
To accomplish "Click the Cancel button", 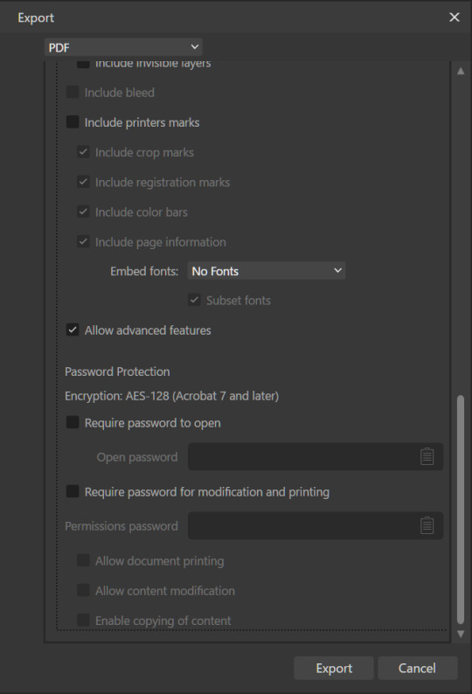I will pyautogui.click(x=417, y=668).
